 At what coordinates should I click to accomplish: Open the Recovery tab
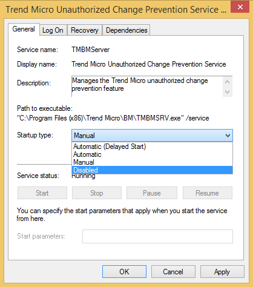(85, 30)
